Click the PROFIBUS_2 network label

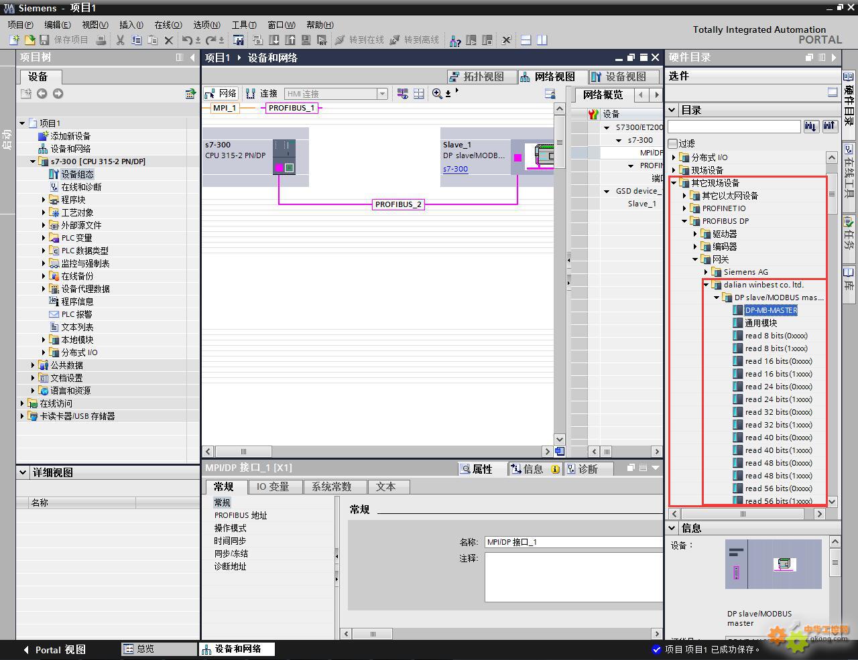tap(398, 204)
